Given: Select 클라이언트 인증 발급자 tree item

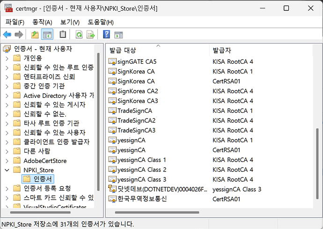Looking at the screenshot, I should click(x=57, y=141).
